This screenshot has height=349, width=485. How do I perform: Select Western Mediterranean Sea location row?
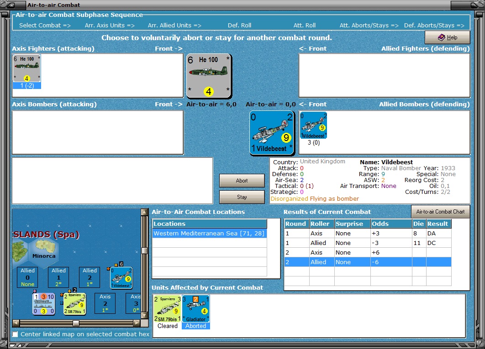coord(210,234)
